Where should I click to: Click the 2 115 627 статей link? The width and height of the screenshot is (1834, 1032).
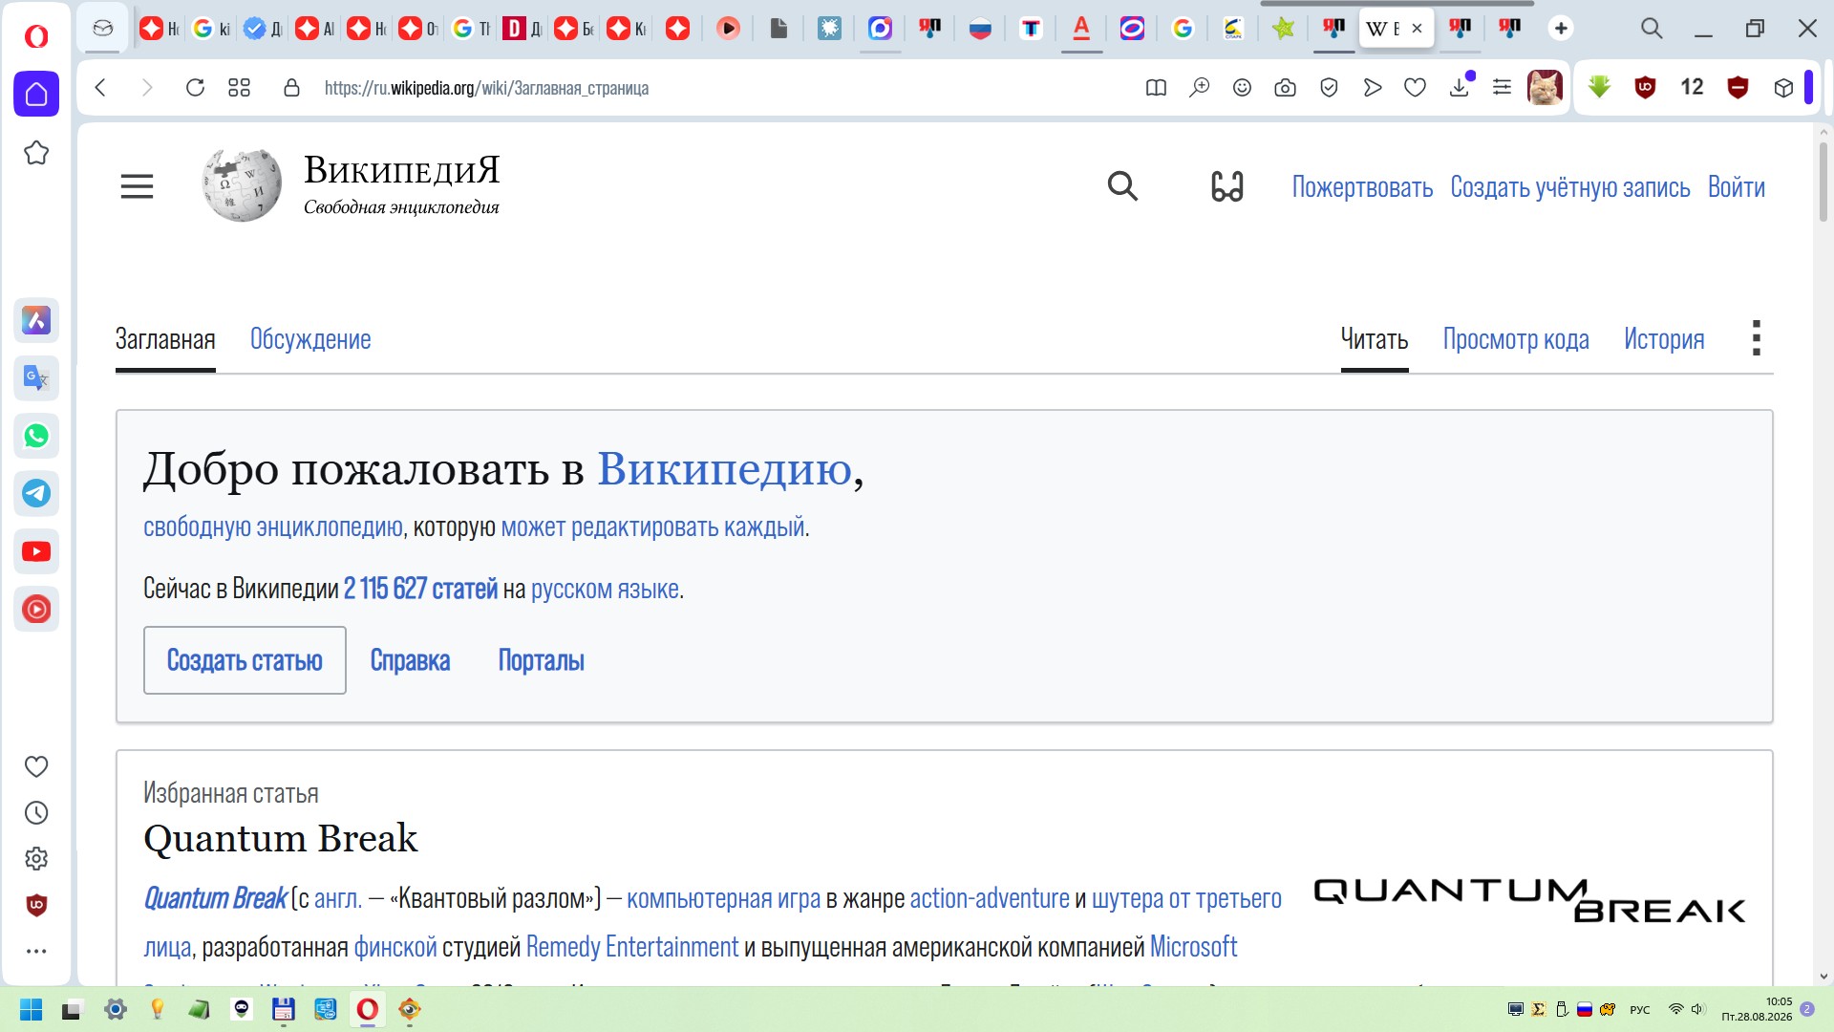[x=420, y=589]
